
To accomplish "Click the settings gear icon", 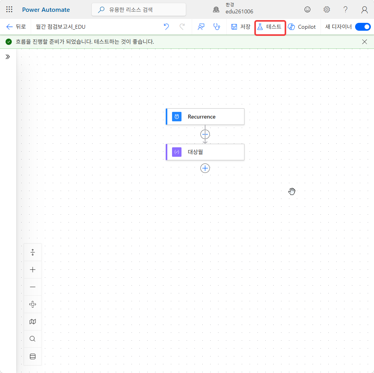I will pyautogui.click(x=326, y=9).
